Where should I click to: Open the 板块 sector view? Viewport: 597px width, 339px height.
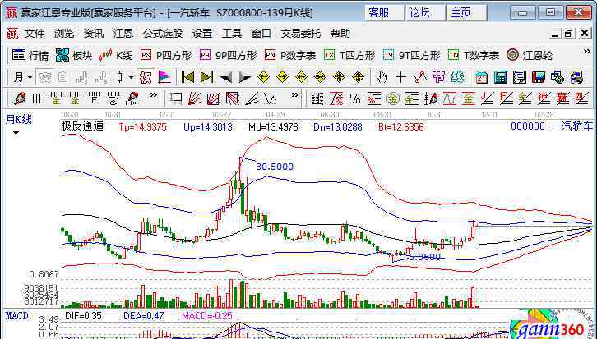click(74, 56)
